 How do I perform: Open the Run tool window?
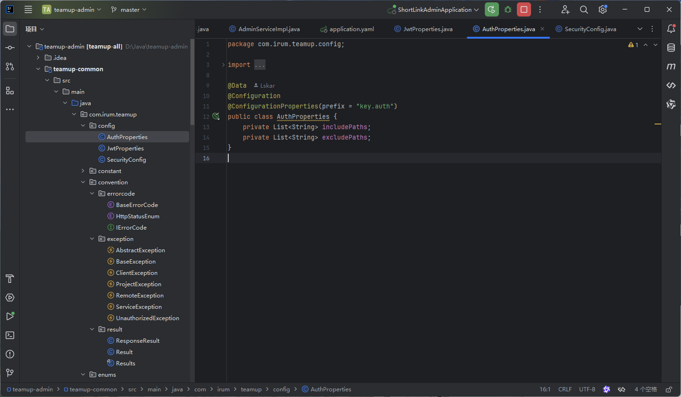click(10, 316)
